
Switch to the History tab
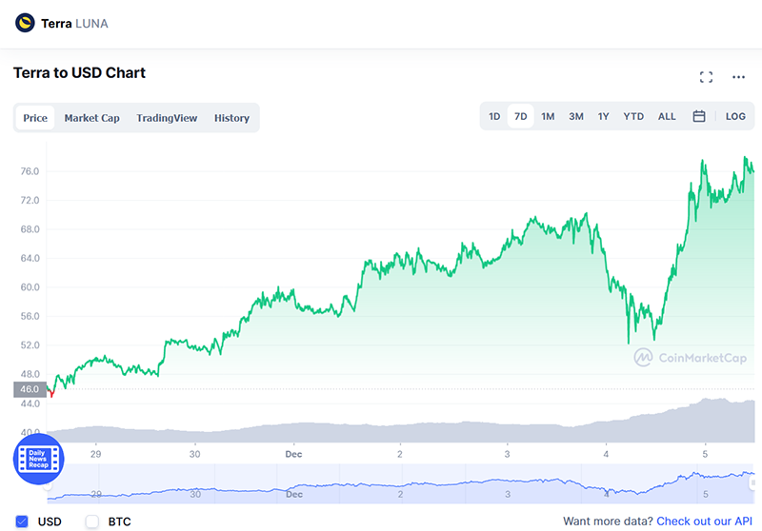tap(231, 118)
